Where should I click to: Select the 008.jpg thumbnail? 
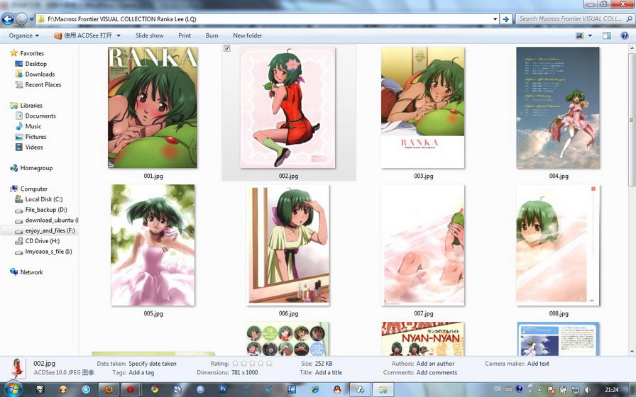click(x=558, y=245)
